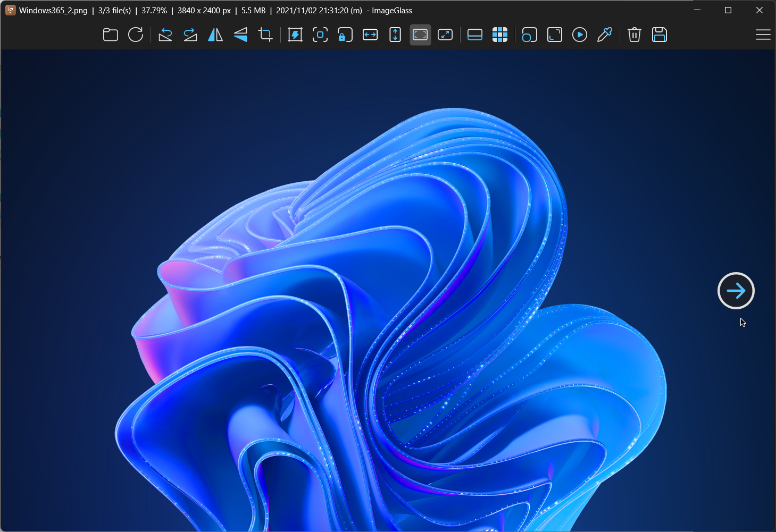This screenshot has width=776, height=532.
Task: Activate the color picker eyedropper
Action: [605, 35]
